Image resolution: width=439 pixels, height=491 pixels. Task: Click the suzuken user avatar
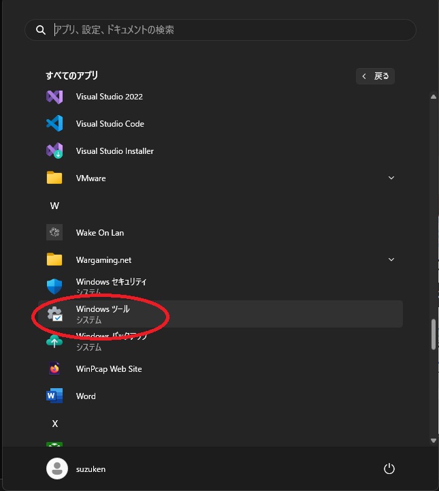[57, 469]
